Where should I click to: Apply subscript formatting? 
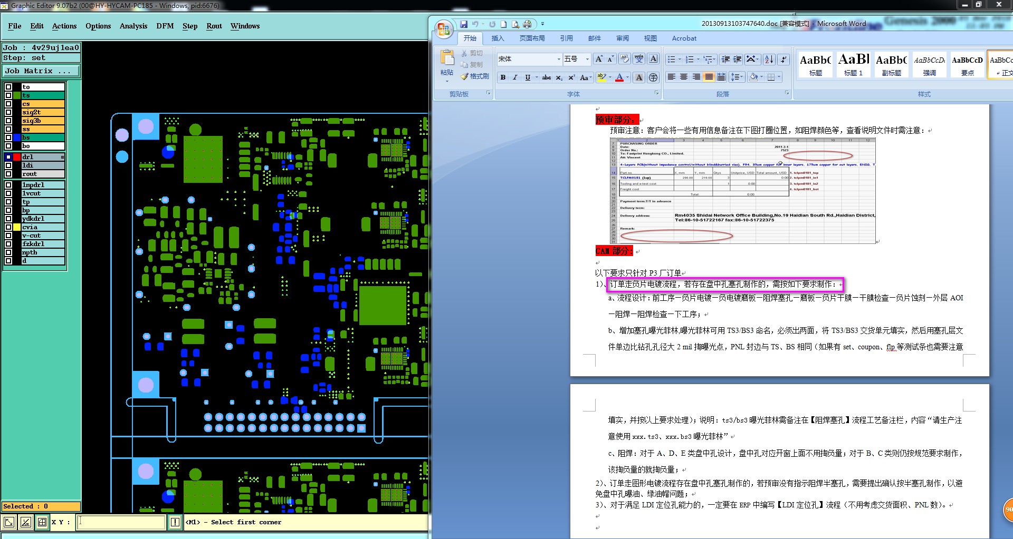(x=559, y=77)
